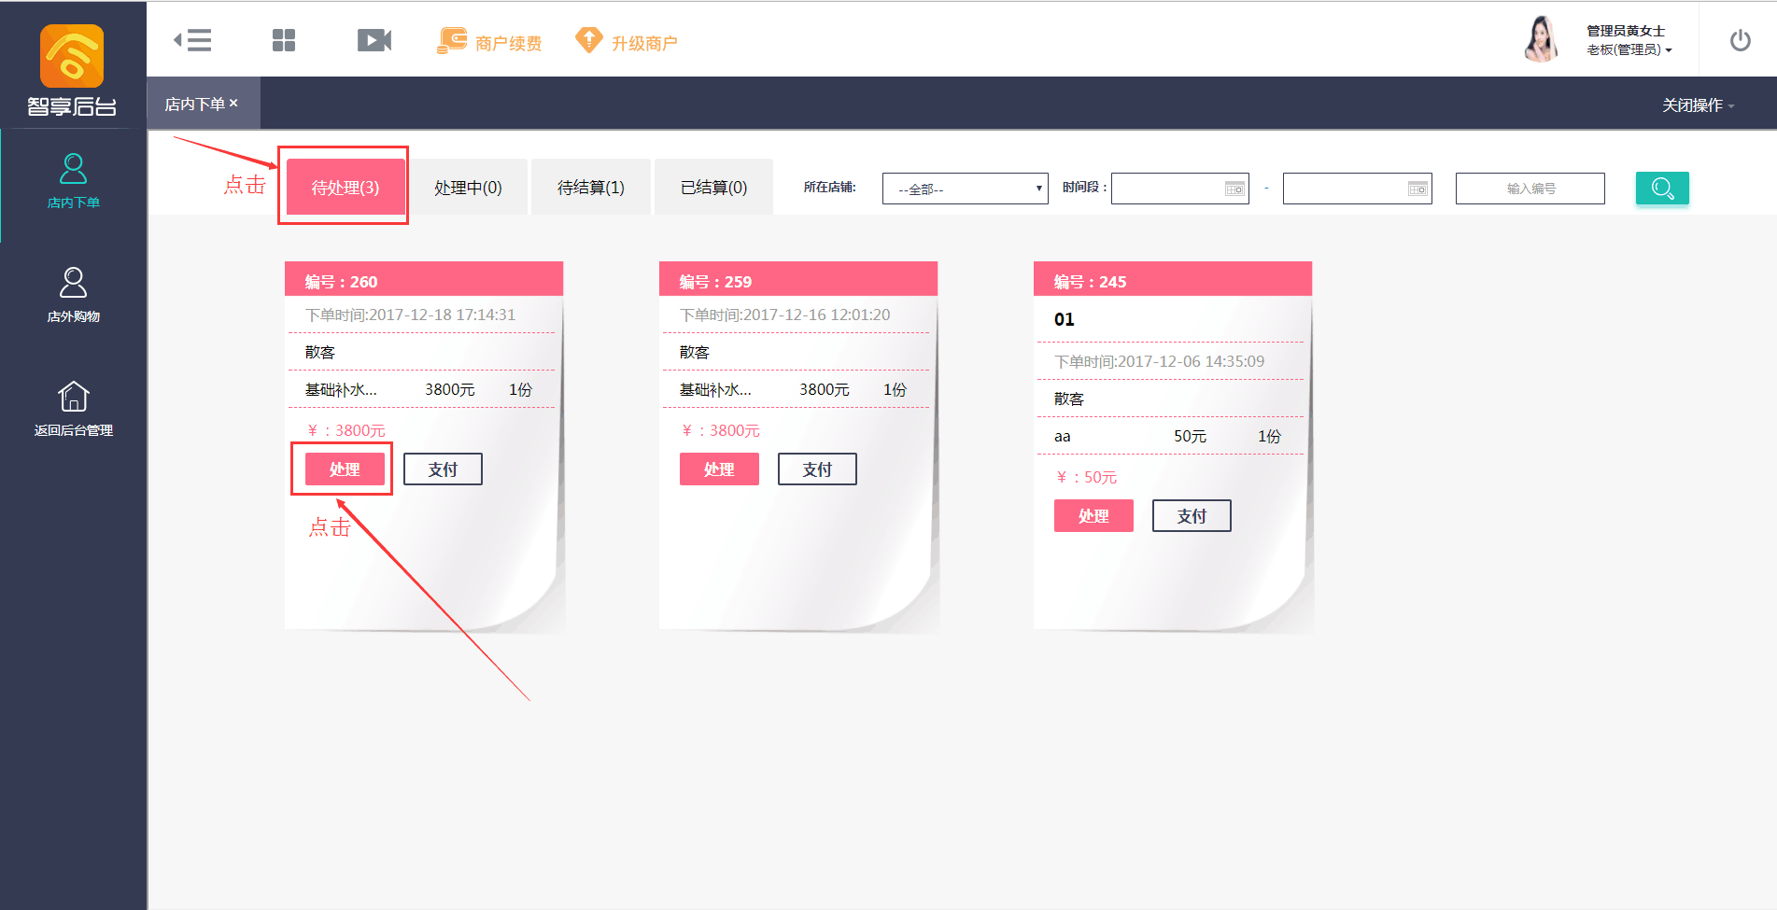Click the 输入编号 number input

coord(1530,189)
